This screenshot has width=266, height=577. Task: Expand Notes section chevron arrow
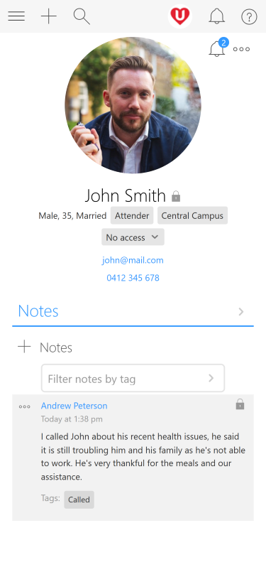(241, 312)
